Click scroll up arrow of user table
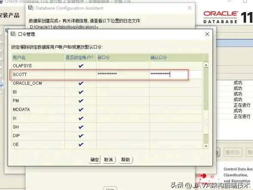253x190 pixels. pyautogui.click(x=206, y=65)
